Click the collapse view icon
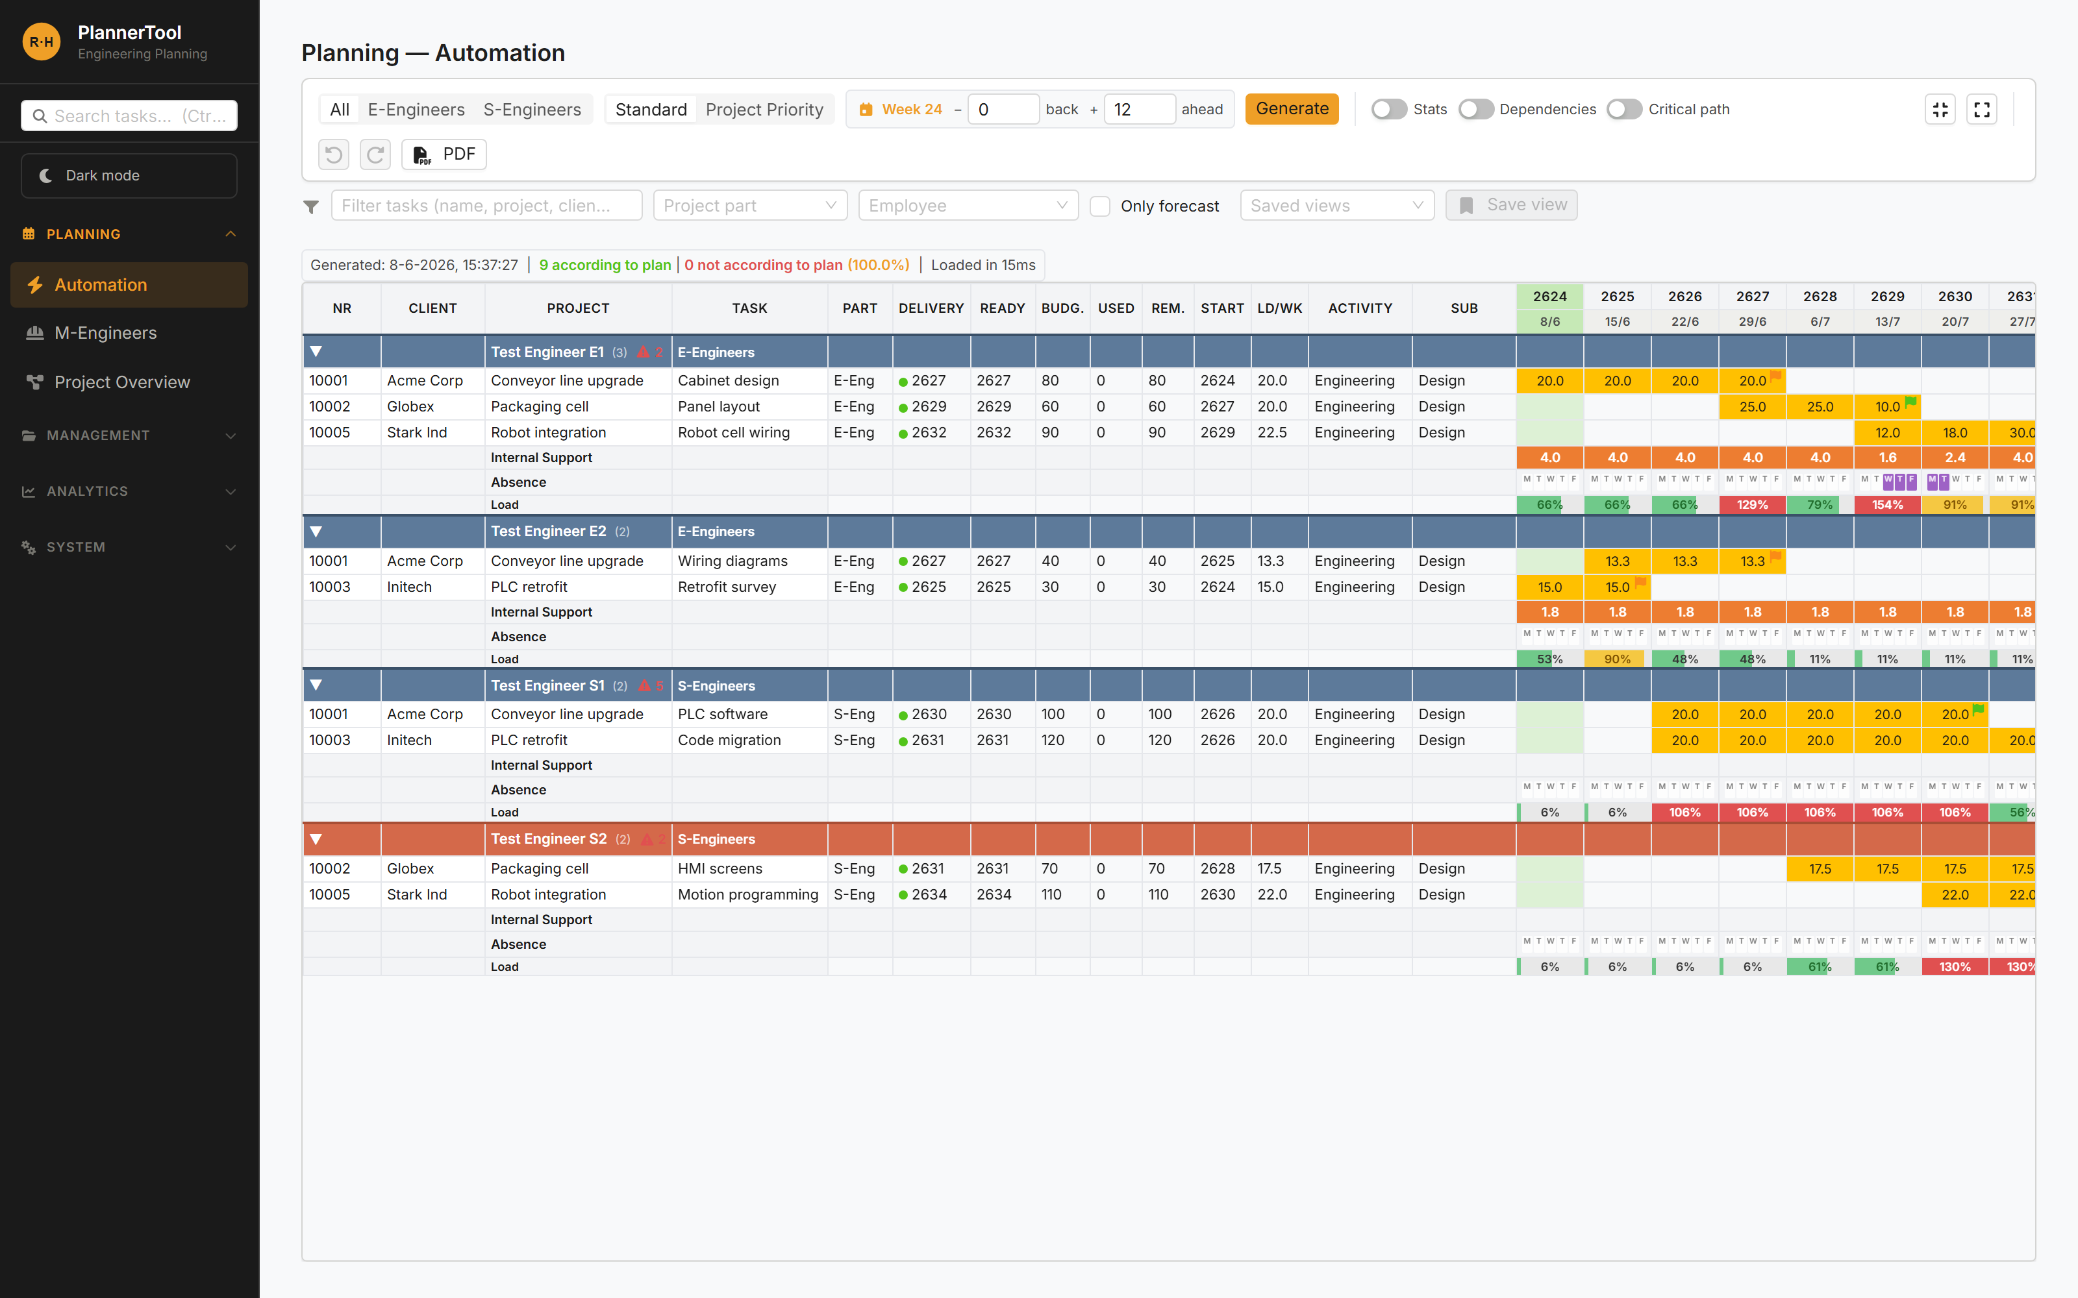Image resolution: width=2078 pixels, height=1298 pixels. coord(1940,109)
